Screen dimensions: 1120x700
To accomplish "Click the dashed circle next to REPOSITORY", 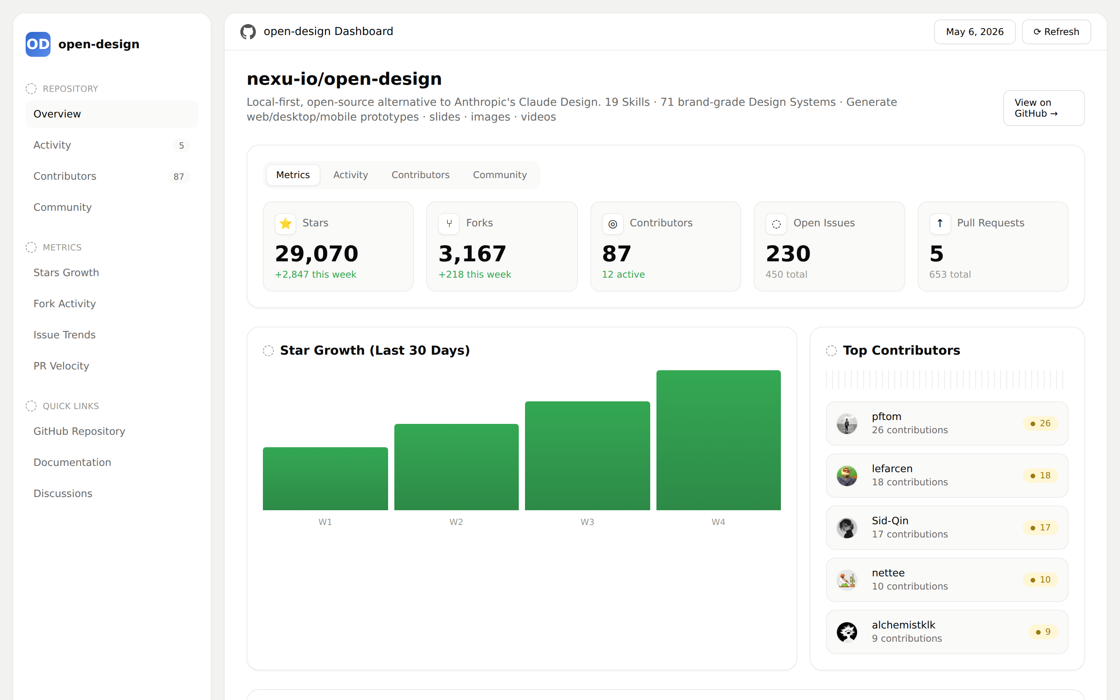I will (x=31, y=88).
